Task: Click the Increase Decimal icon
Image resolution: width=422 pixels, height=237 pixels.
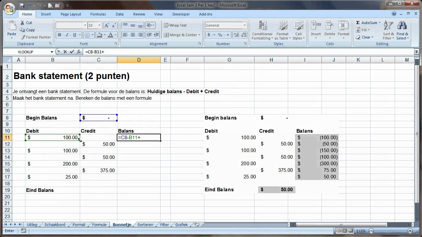Action: coord(236,35)
